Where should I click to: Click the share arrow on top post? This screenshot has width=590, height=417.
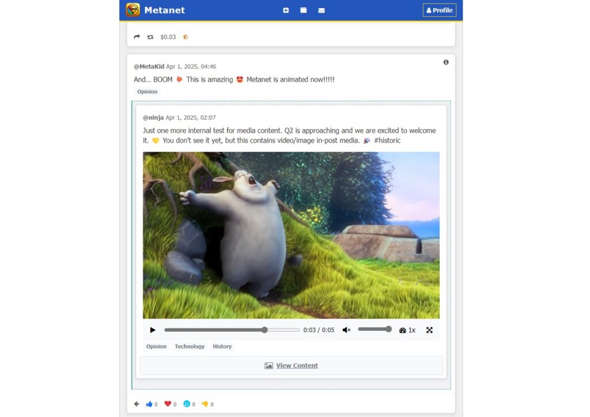click(x=137, y=37)
